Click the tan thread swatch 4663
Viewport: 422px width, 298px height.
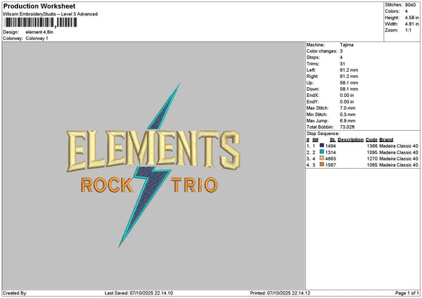tap(321, 158)
